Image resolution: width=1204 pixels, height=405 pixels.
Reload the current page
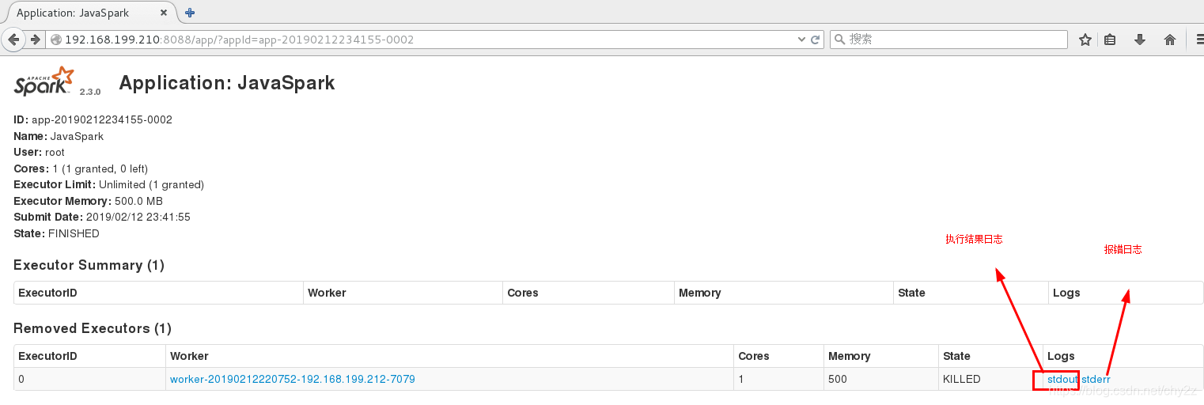(816, 40)
